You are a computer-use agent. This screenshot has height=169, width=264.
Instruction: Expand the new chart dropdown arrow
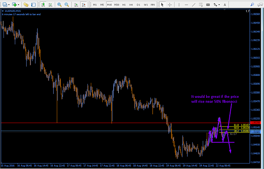click(x=9, y=5)
